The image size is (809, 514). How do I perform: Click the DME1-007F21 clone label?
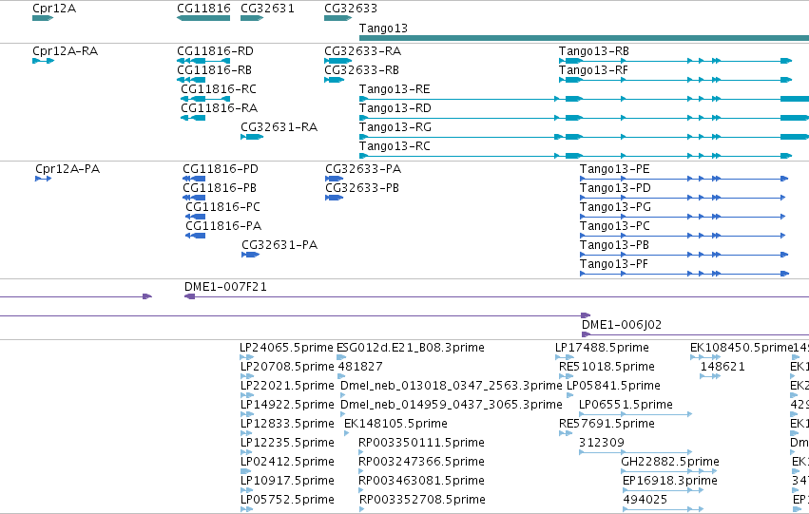pyautogui.click(x=225, y=287)
